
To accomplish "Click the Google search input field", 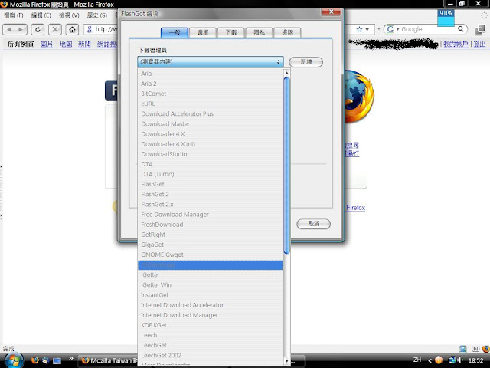I will point(428,29).
